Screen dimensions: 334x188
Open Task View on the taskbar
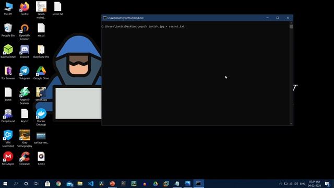tap(37, 183)
